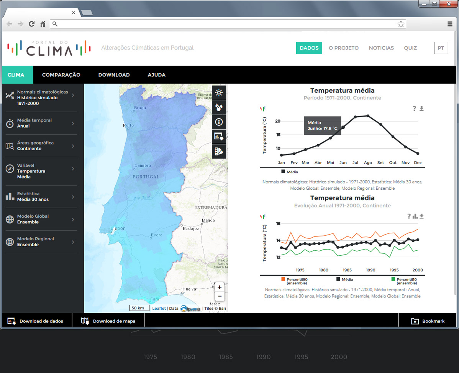Click the Bookmark button
Viewport: 459px width, 373px height.
428,321
